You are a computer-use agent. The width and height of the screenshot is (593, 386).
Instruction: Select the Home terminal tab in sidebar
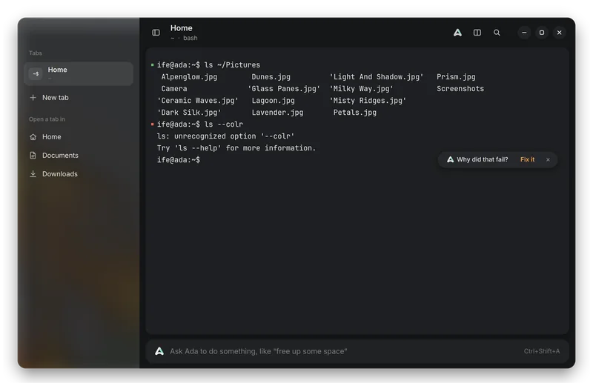79,73
